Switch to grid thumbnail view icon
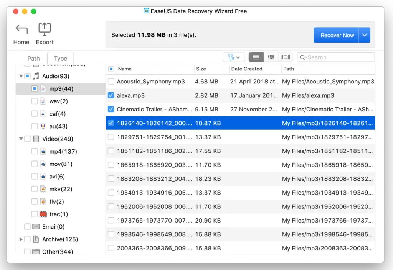The width and height of the screenshot is (393, 270). (271, 57)
